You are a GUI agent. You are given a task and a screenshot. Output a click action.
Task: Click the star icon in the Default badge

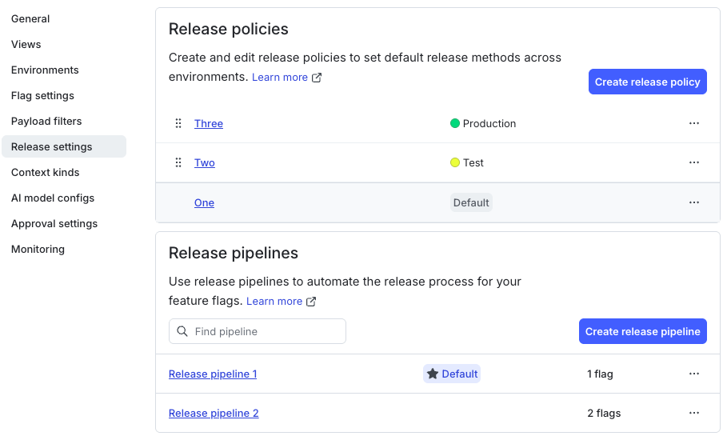[433, 374]
